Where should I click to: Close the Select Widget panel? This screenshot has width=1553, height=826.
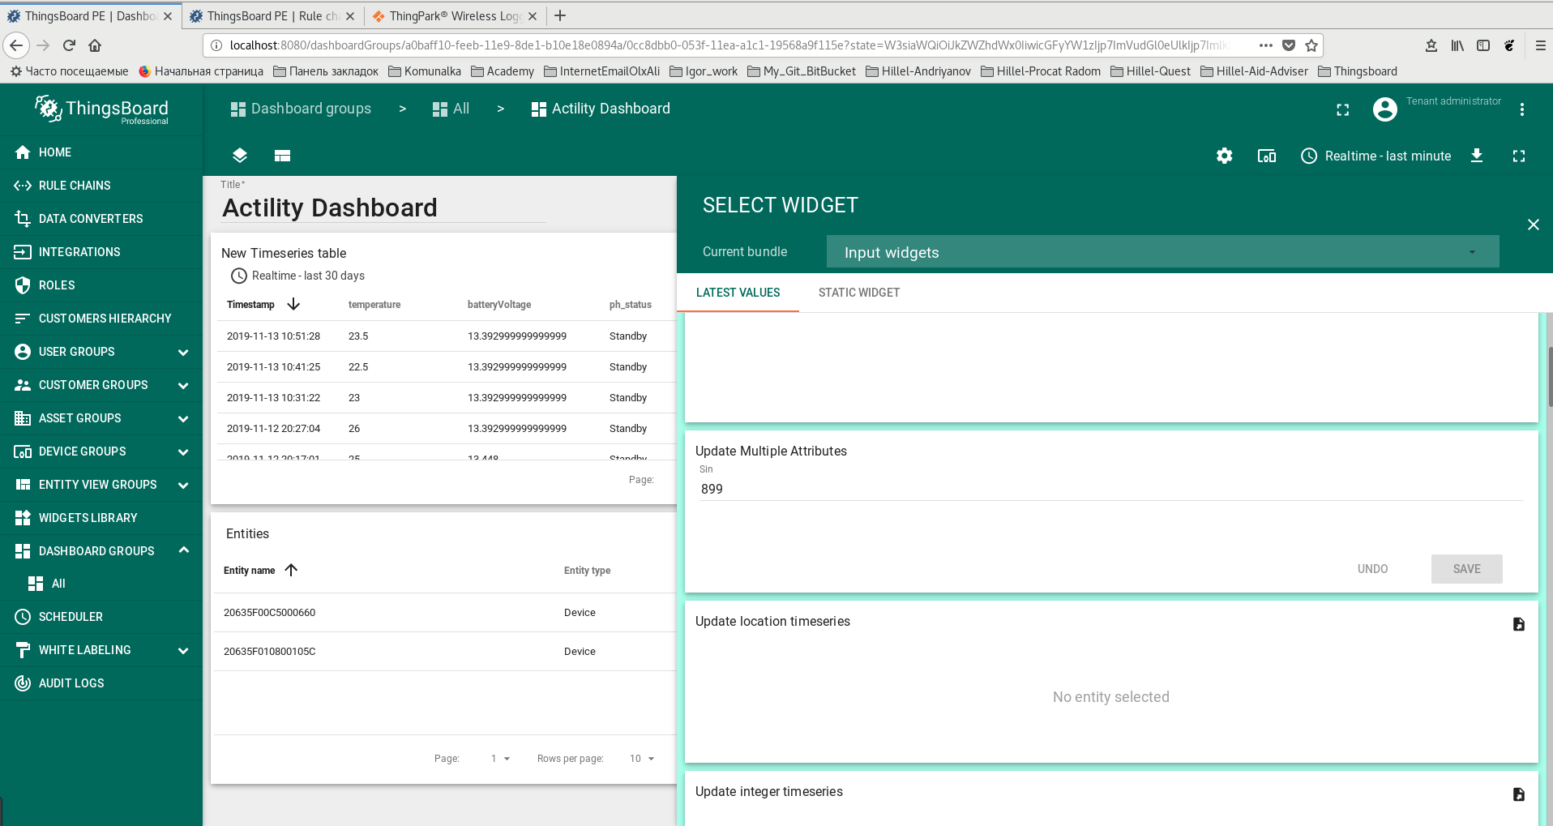click(x=1534, y=225)
